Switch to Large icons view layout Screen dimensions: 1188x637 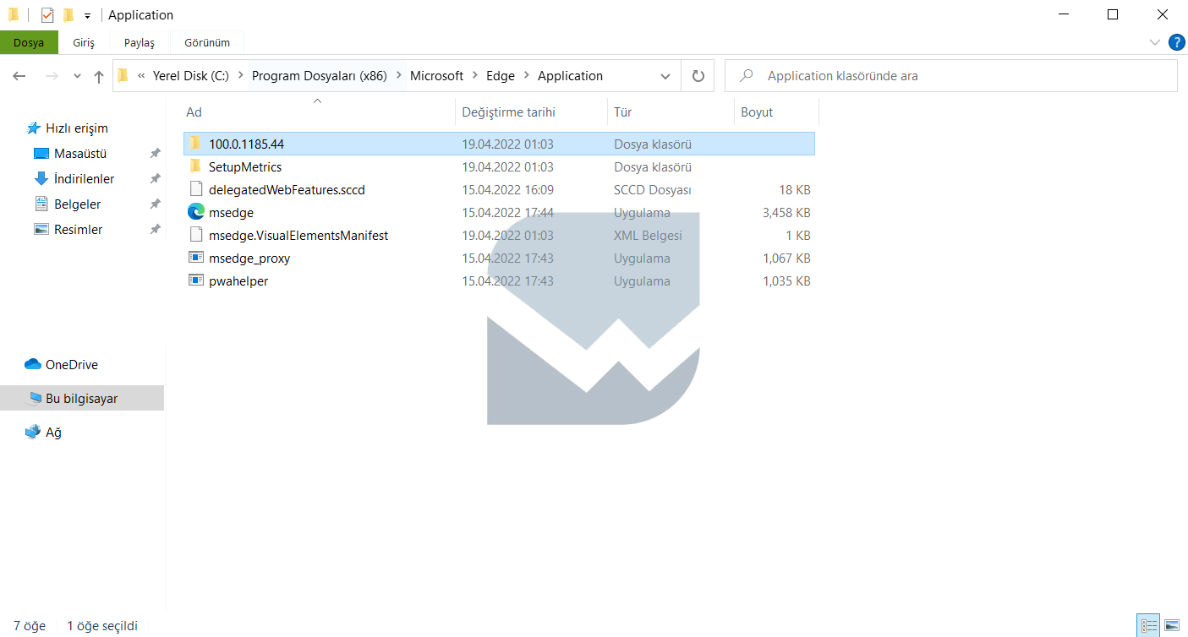pyautogui.click(x=1172, y=626)
